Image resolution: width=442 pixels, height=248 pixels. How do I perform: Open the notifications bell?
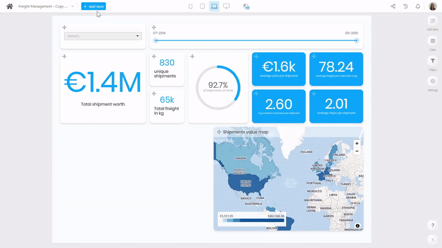click(x=418, y=6)
